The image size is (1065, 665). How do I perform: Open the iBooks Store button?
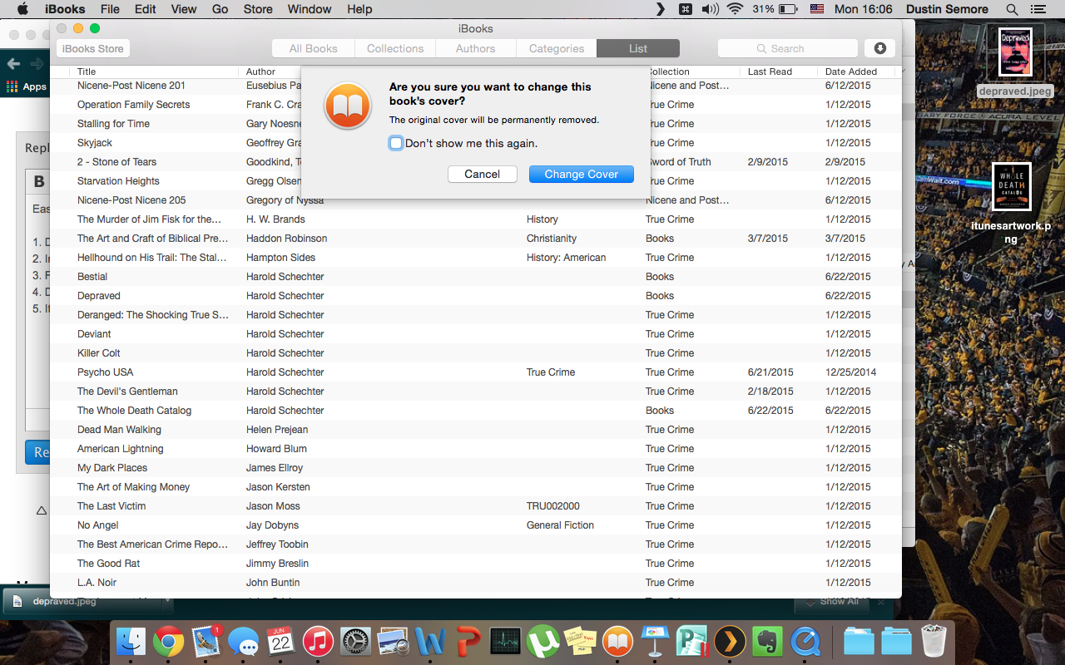(93, 49)
